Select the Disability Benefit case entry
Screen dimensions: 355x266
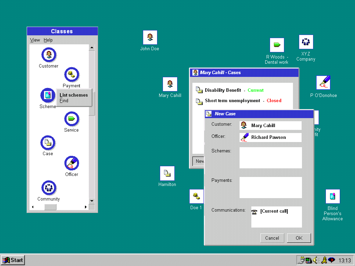tap(223, 90)
